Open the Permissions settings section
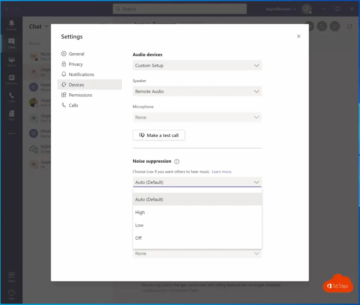Image resolution: width=360 pixels, height=305 pixels. 90,95
